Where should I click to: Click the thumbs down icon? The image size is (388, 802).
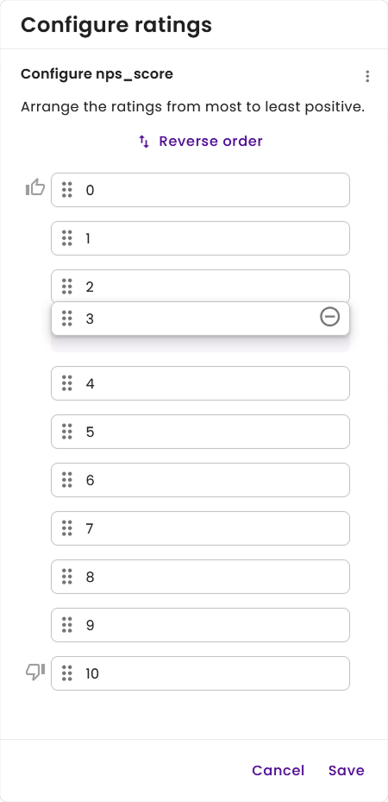[35, 672]
